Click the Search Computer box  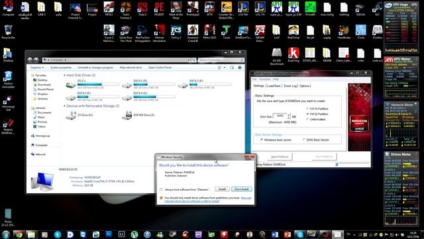click(221, 60)
